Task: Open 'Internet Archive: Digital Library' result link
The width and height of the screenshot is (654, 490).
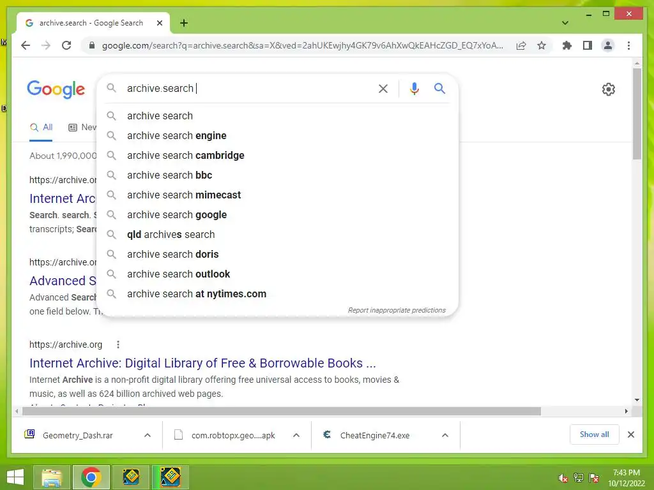Action: pyautogui.click(x=202, y=363)
